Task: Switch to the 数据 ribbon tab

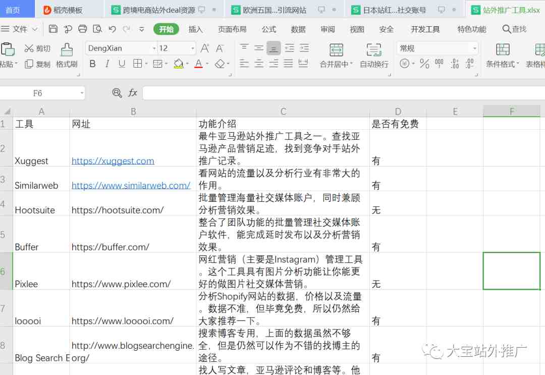Action: [298, 29]
